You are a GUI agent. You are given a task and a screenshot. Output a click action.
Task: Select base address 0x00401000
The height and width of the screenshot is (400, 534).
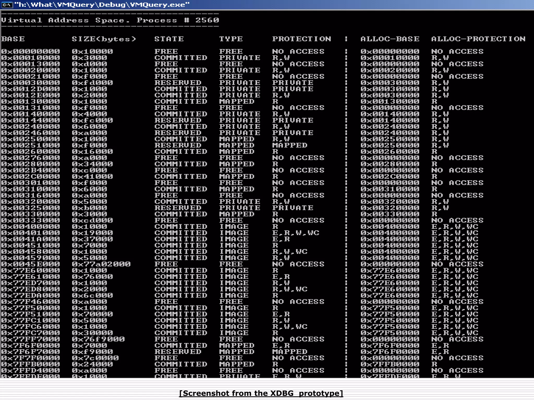coord(31,233)
